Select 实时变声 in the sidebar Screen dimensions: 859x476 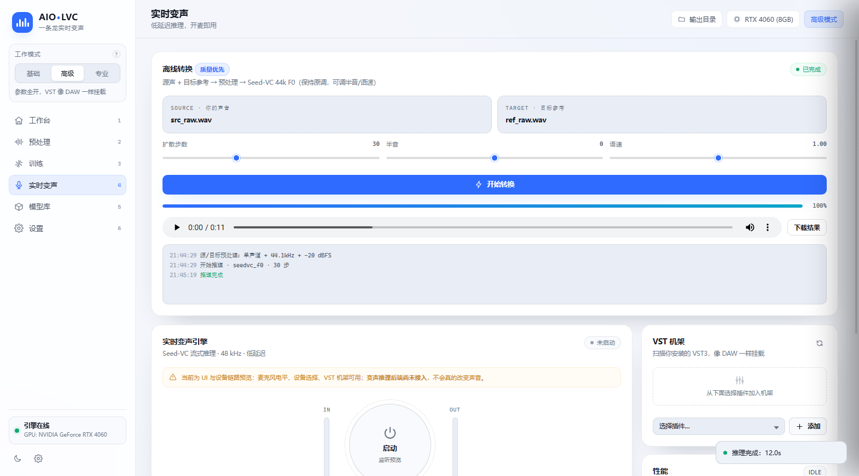pos(67,185)
